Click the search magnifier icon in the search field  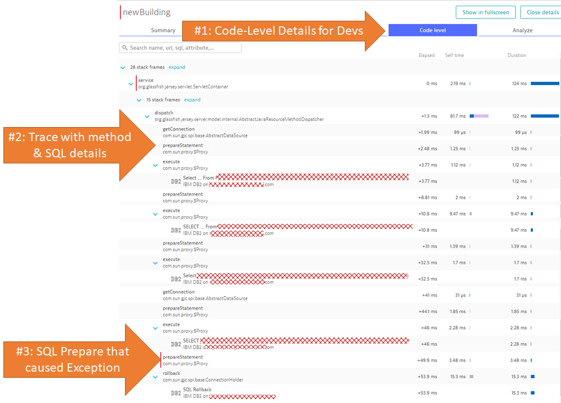point(124,48)
